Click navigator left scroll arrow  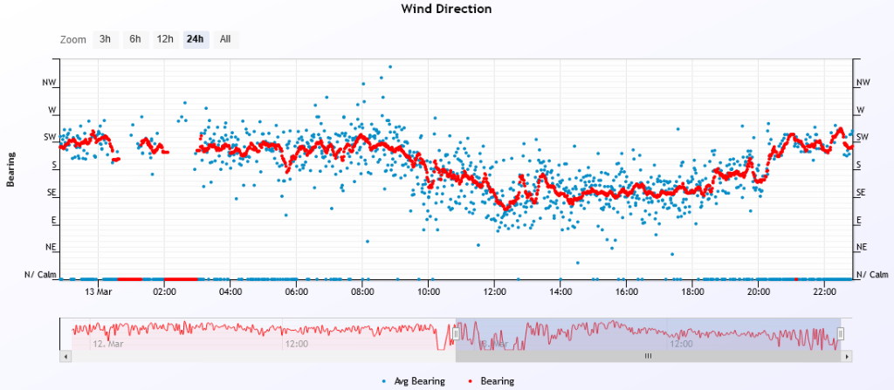(x=65, y=356)
